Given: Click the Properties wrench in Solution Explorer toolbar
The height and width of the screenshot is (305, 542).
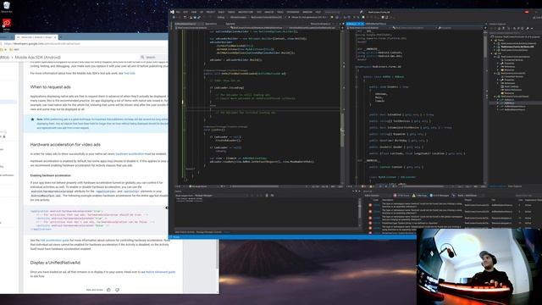Looking at the screenshot, I should click(528, 28).
